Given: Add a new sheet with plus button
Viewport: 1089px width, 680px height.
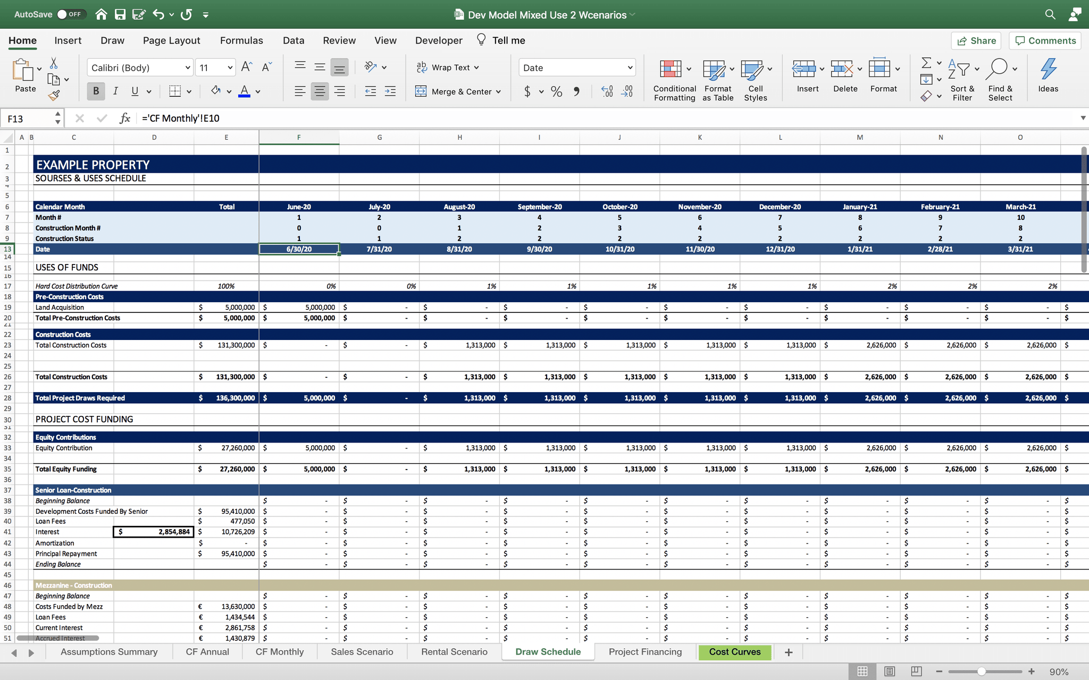Looking at the screenshot, I should point(789,652).
